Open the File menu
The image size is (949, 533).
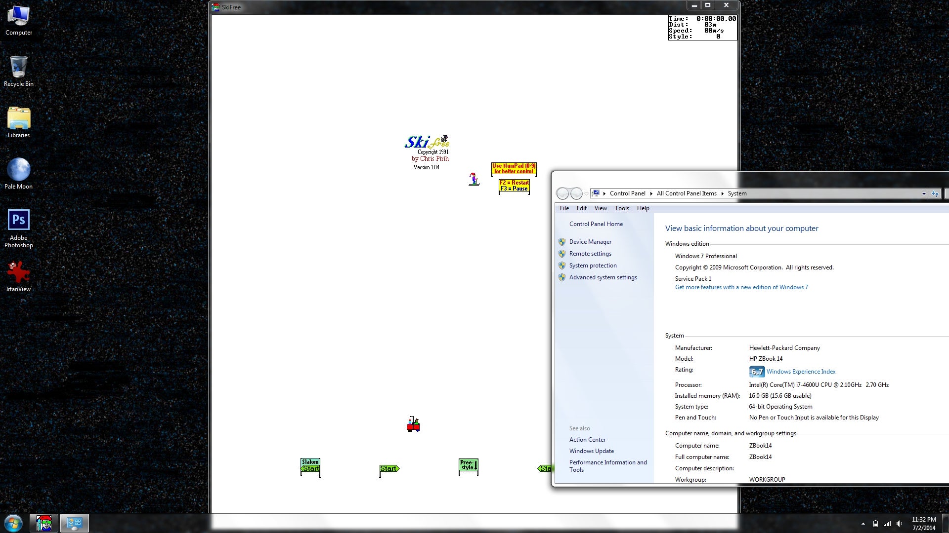point(564,208)
